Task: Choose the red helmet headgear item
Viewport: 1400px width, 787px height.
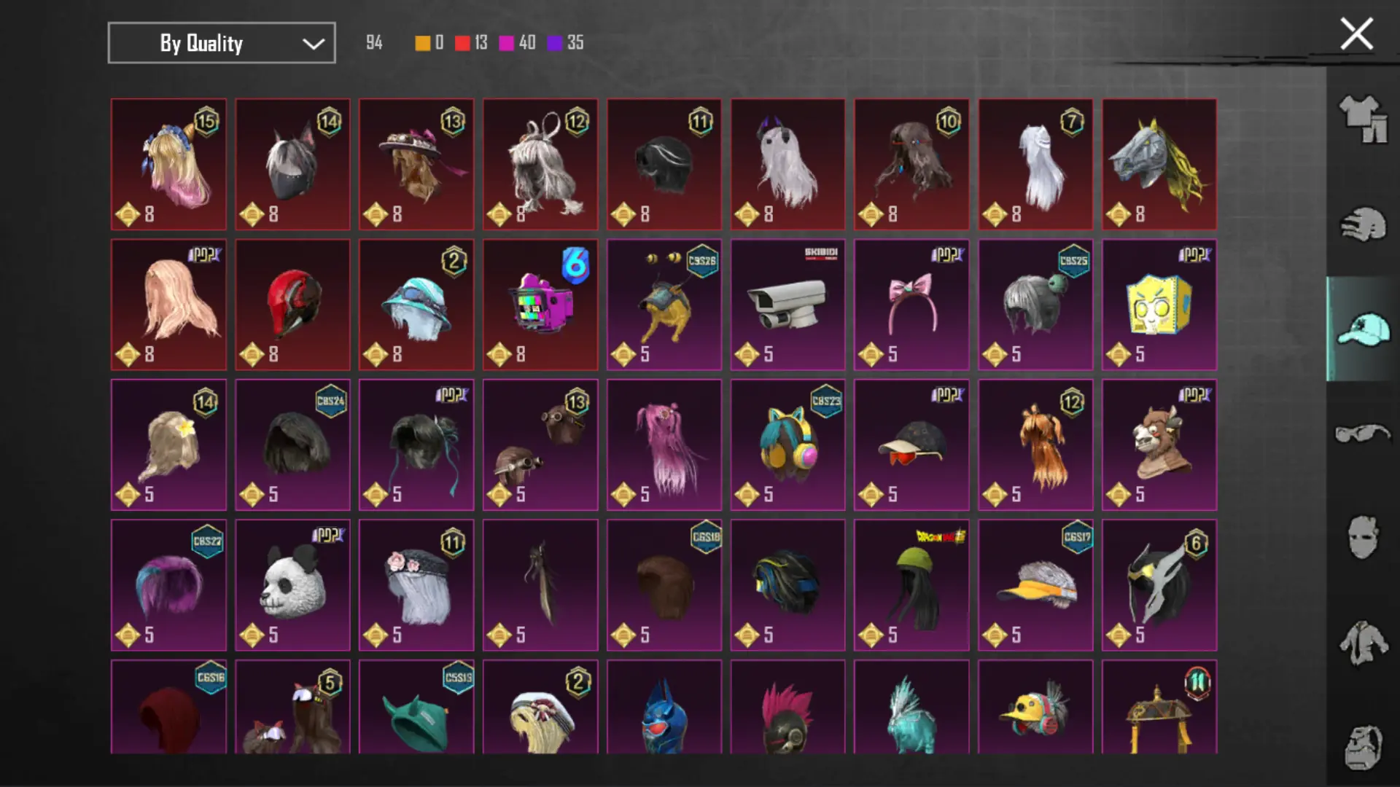Action: 292,305
